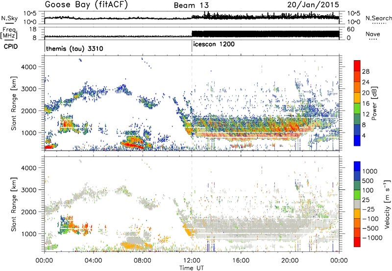Pick the red bottom segment of Velocity colorbar
Screen dimensions: 392x271
coord(357,242)
